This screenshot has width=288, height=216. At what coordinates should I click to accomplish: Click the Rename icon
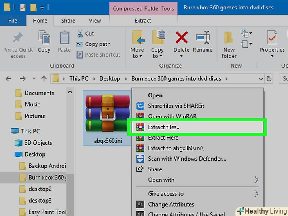pos(203,37)
